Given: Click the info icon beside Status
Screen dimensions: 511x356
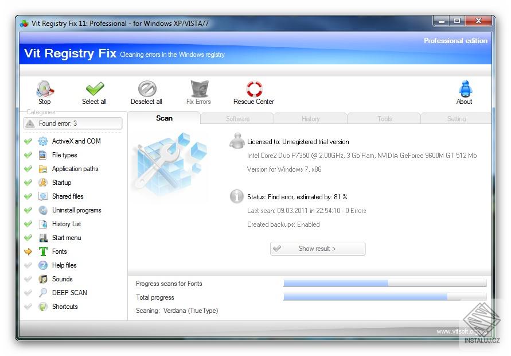Looking at the screenshot, I should [237, 196].
